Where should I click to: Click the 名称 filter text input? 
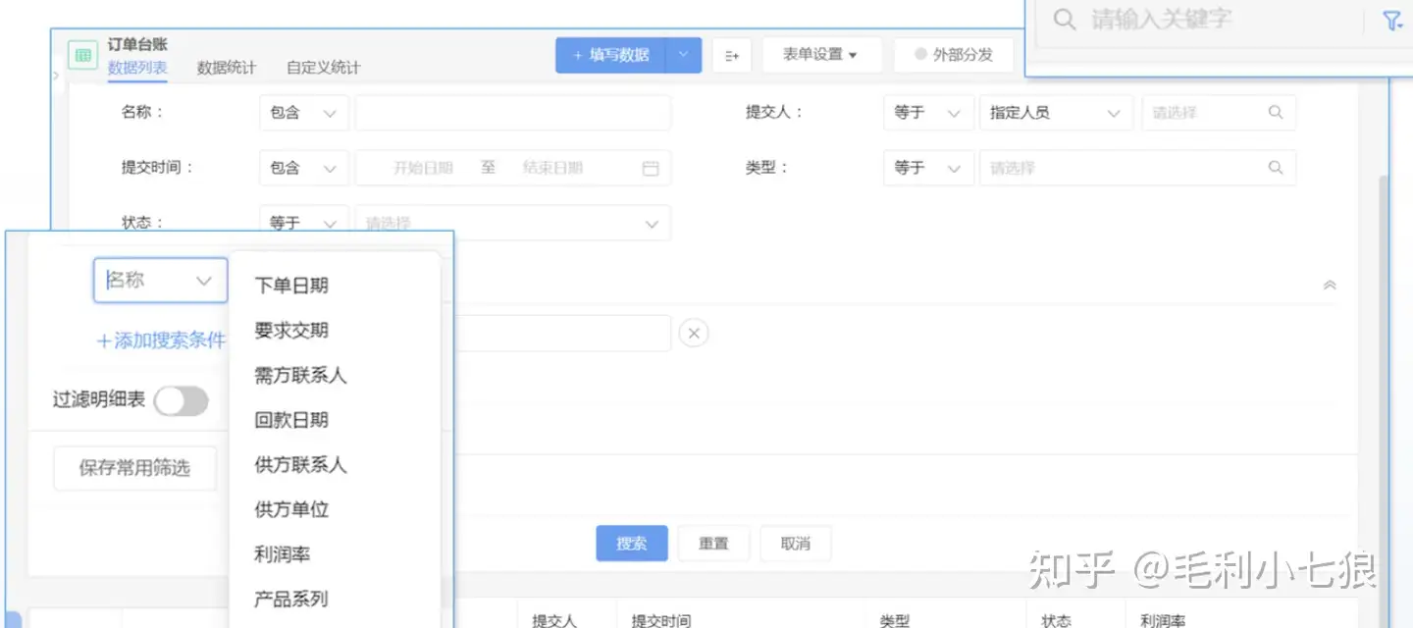pos(513,113)
